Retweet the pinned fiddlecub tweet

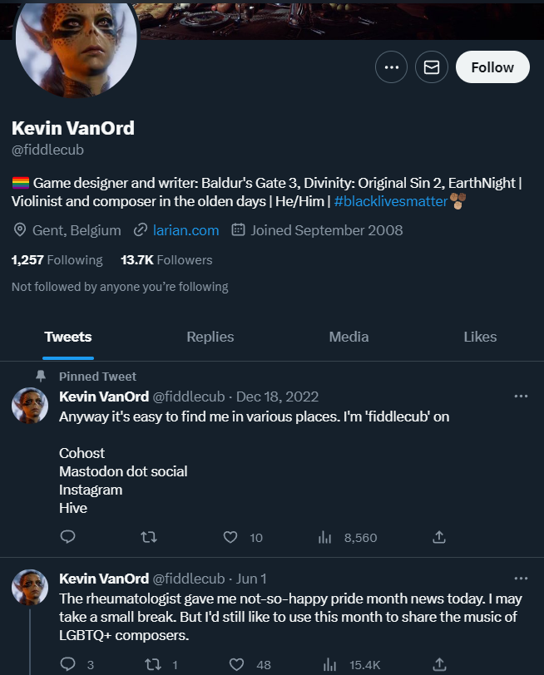149,537
